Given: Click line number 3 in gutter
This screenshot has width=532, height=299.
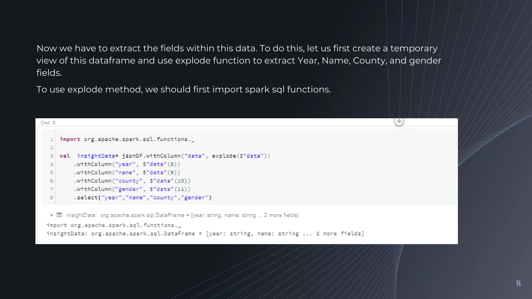Looking at the screenshot, I should (x=51, y=156).
